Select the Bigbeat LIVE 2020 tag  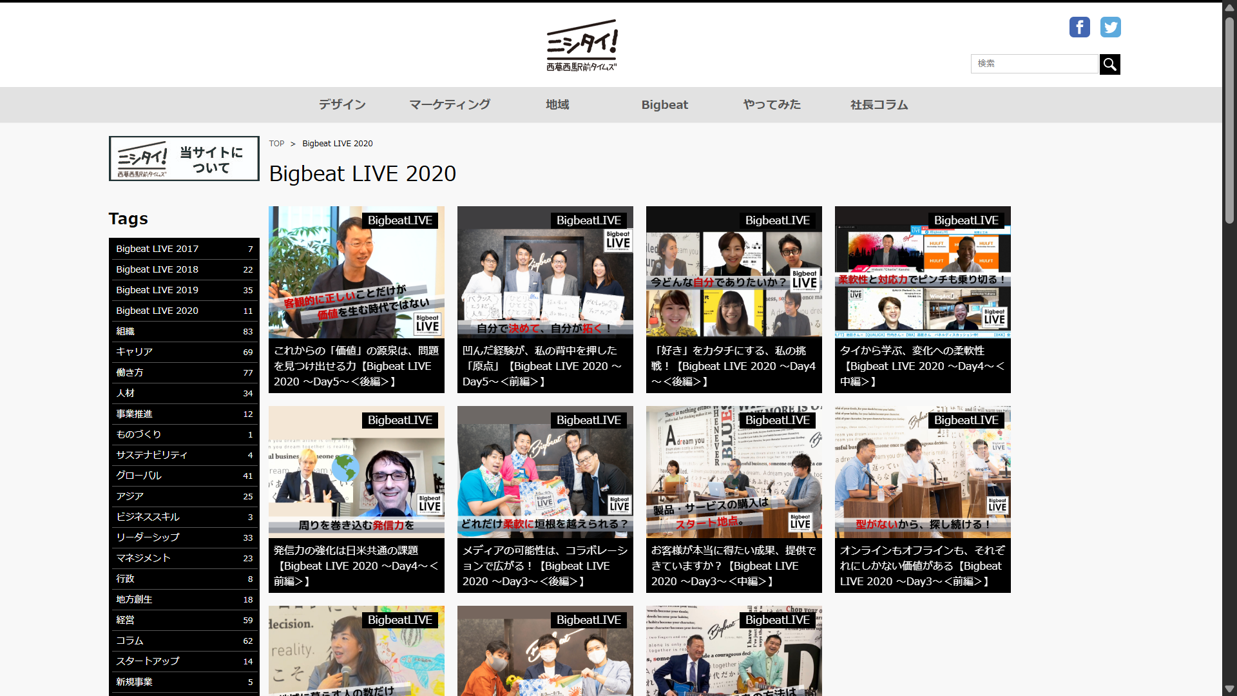[184, 311]
